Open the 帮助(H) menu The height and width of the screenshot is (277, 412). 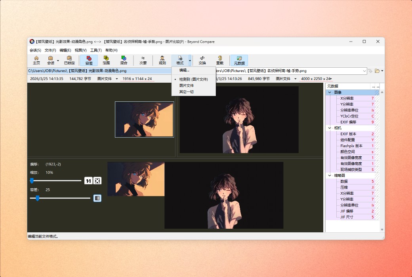pyautogui.click(x=111, y=50)
